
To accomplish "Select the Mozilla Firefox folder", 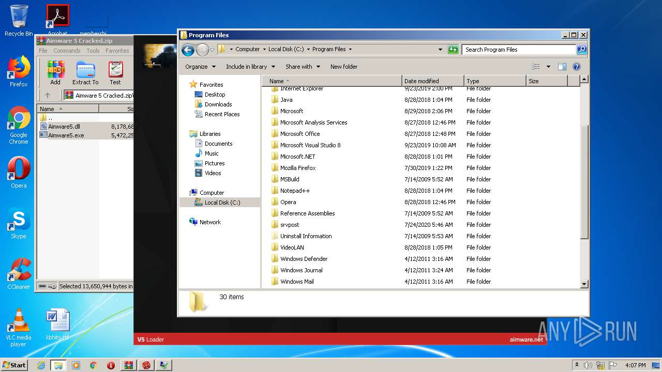I will [x=298, y=168].
